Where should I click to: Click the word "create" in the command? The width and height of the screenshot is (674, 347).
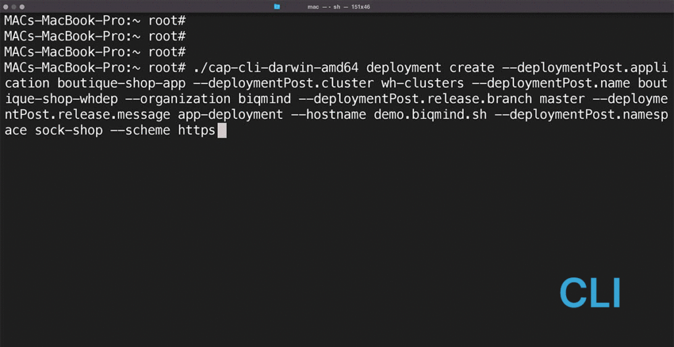(472, 68)
